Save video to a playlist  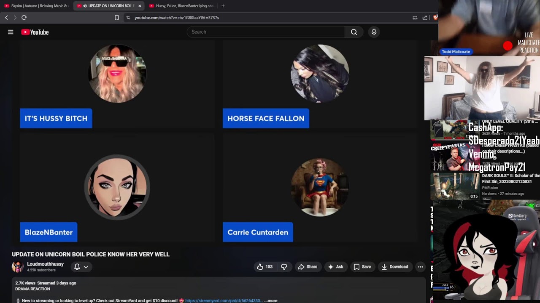click(362, 267)
